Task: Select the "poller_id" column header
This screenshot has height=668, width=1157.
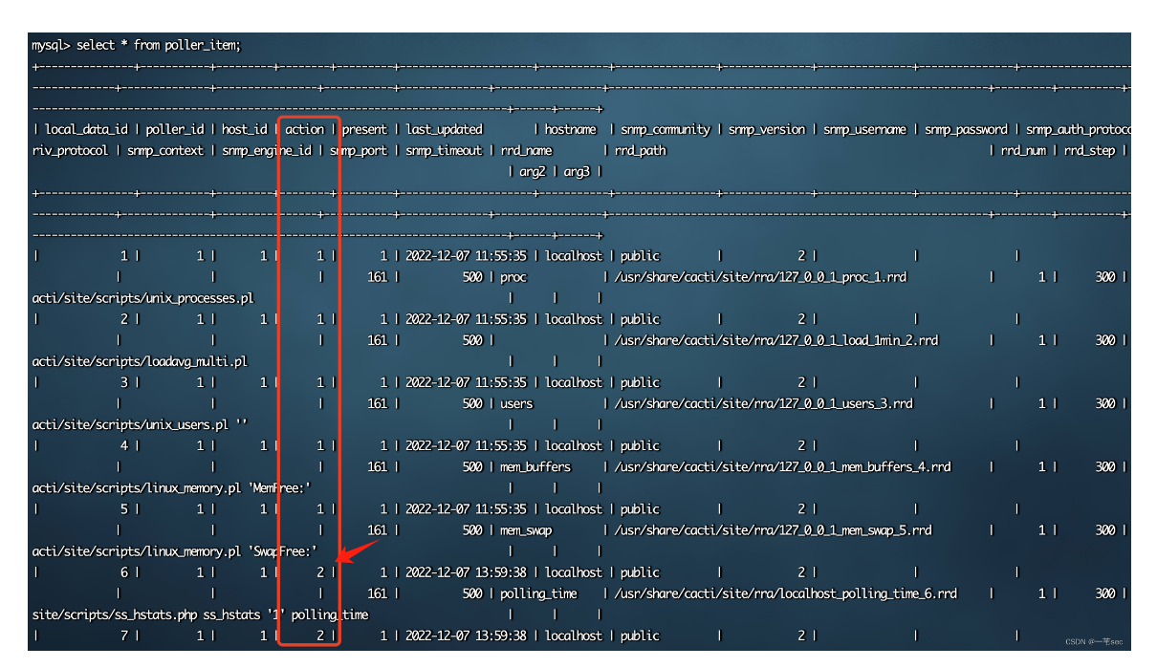Action: tap(175, 129)
